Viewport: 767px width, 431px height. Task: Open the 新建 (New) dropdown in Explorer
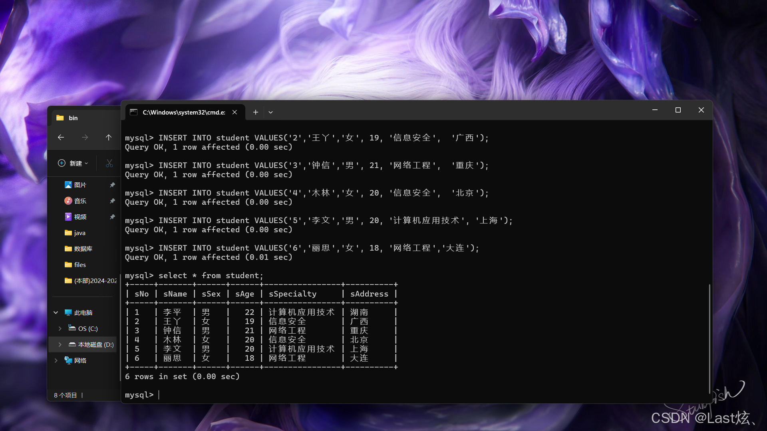[x=73, y=163]
